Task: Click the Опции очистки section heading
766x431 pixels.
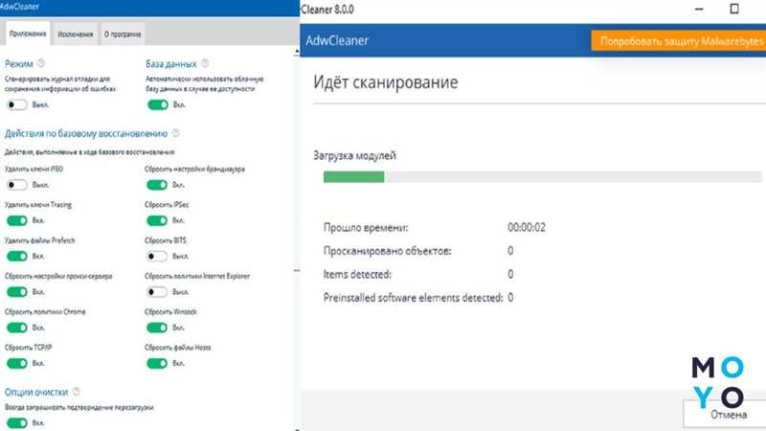Action: click(x=36, y=392)
